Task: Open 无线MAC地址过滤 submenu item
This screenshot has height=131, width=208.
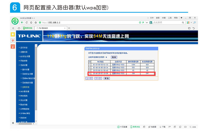Action: click(x=29, y=78)
